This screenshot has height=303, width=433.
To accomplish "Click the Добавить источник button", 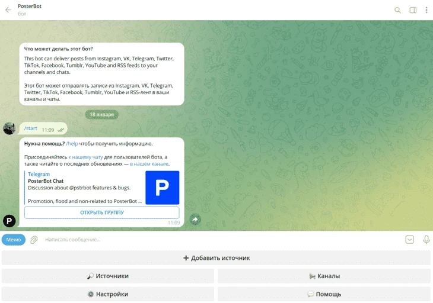I will tap(216, 258).
